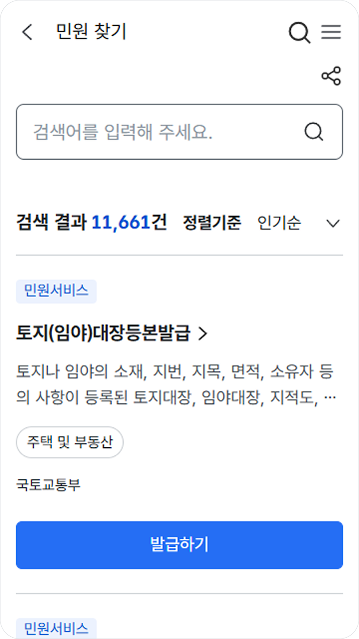Open the truncated 토지나 임야의 소재 description

pos(176,385)
